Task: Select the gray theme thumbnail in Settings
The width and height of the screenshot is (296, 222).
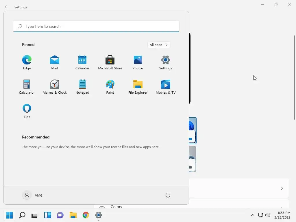Action: tap(192, 159)
